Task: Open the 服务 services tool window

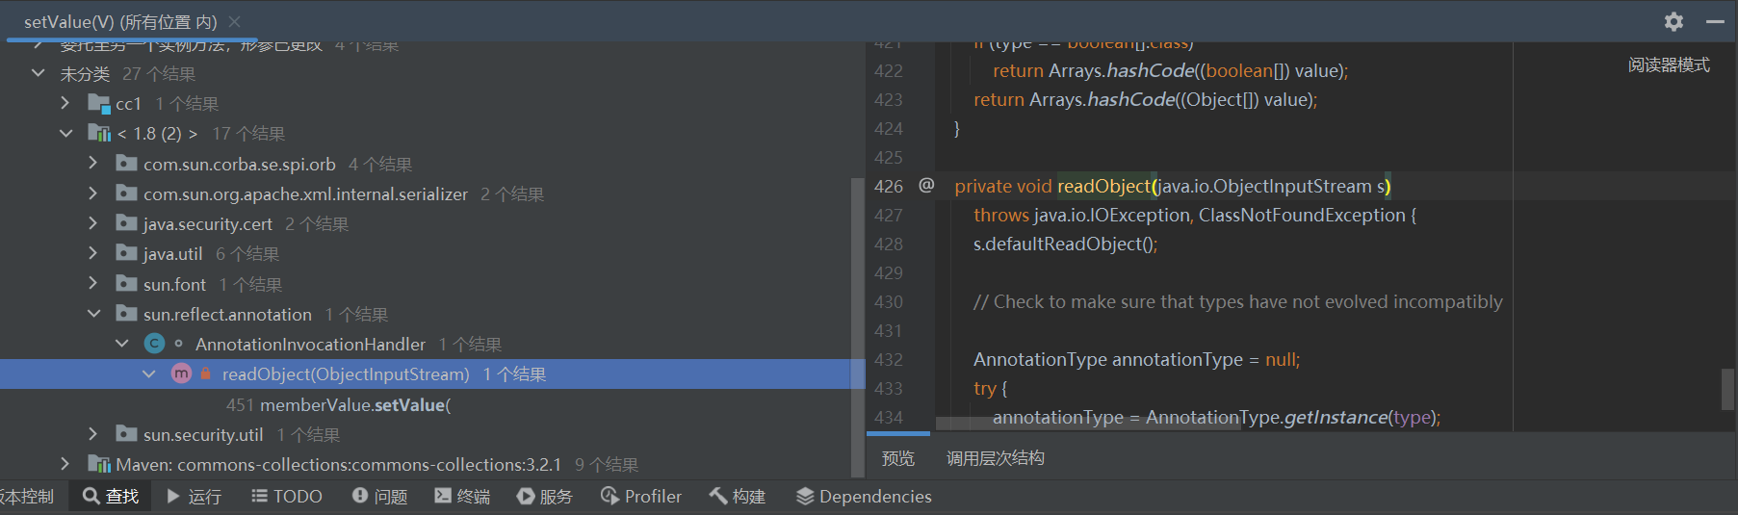Action: click(544, 496)
